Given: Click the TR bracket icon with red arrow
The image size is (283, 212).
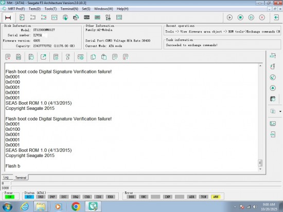Looking at the screenshot, I should point(44,17).
